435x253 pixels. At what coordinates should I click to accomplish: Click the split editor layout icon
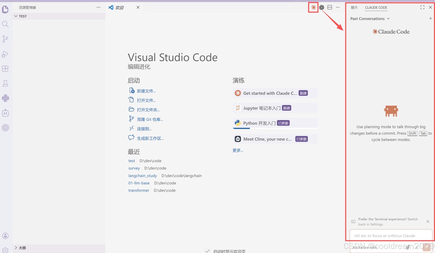click(x=330, y=7)
